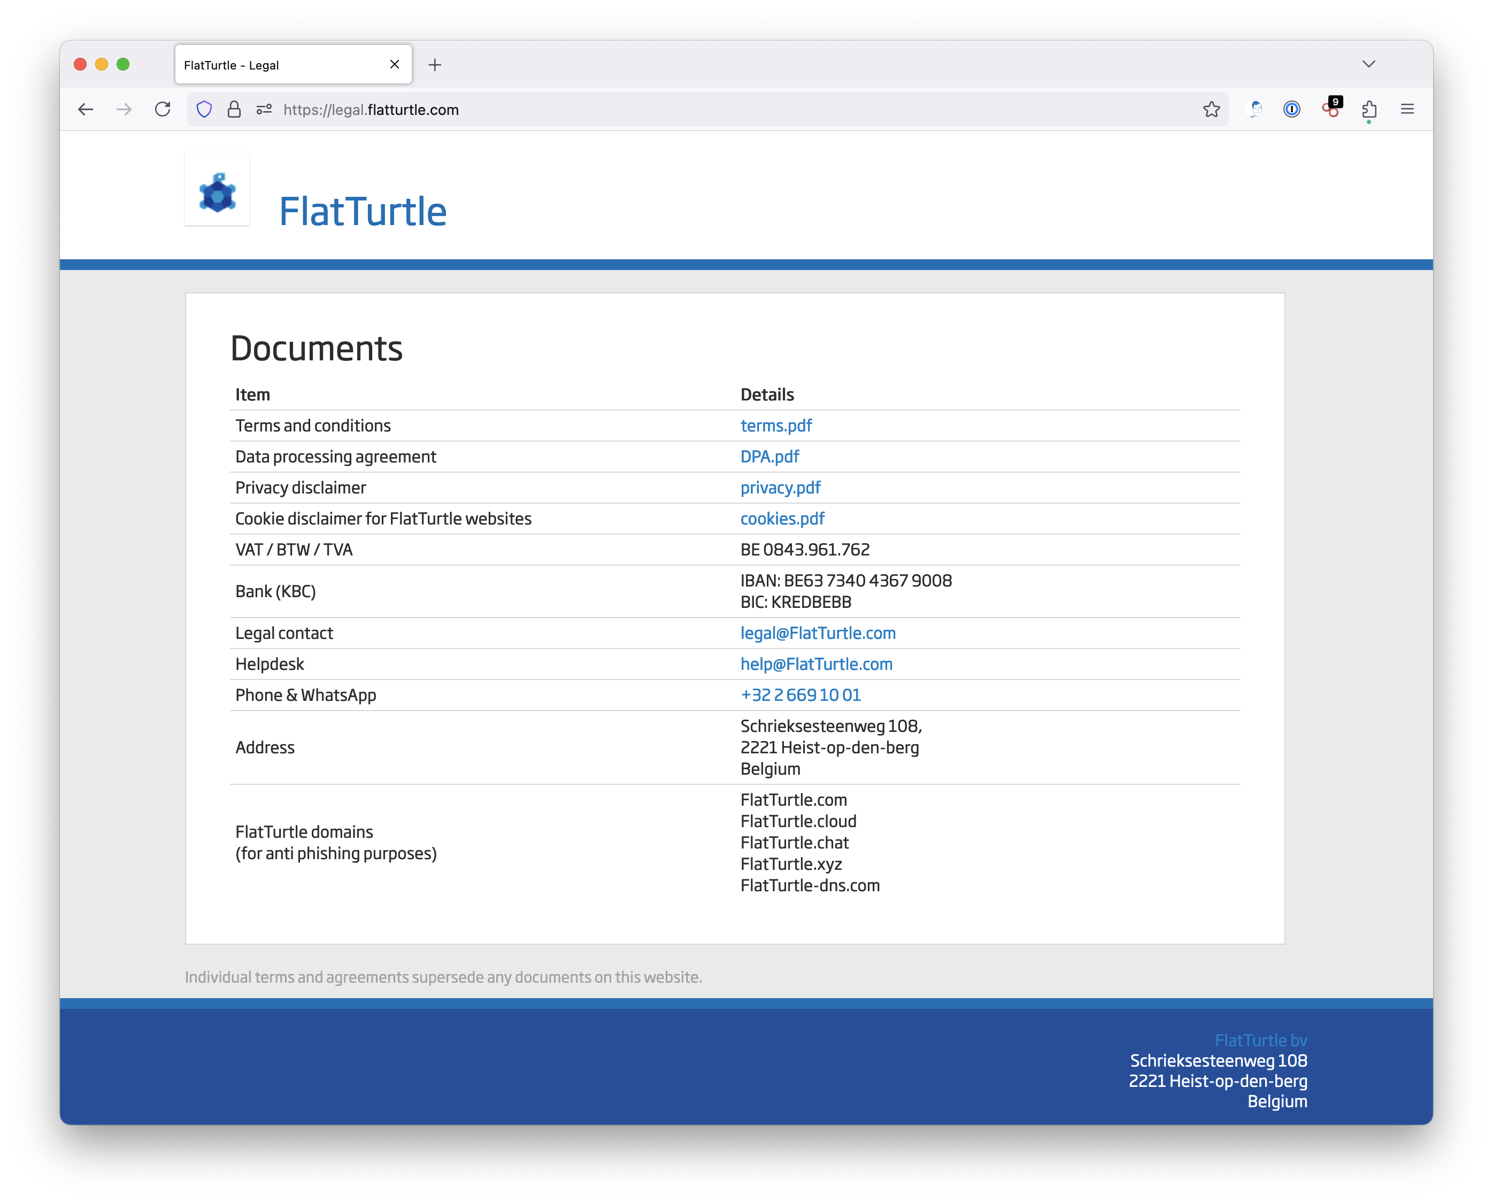
Task: Click the footer disclaimer about individual terms
Action: 443,977
